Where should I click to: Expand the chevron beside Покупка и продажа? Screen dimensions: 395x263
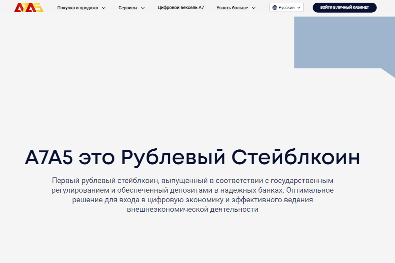click(x=104, y=8)
